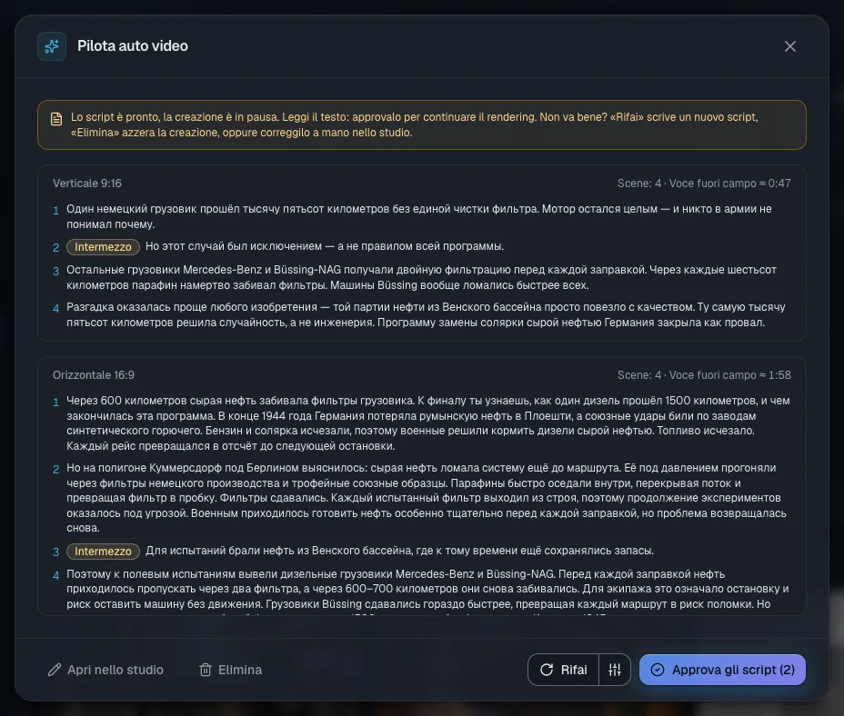Viewport: 844px width, 716px height.
Task: Click the Pilota auto video sparkle icon
Action: pos(52,46)
